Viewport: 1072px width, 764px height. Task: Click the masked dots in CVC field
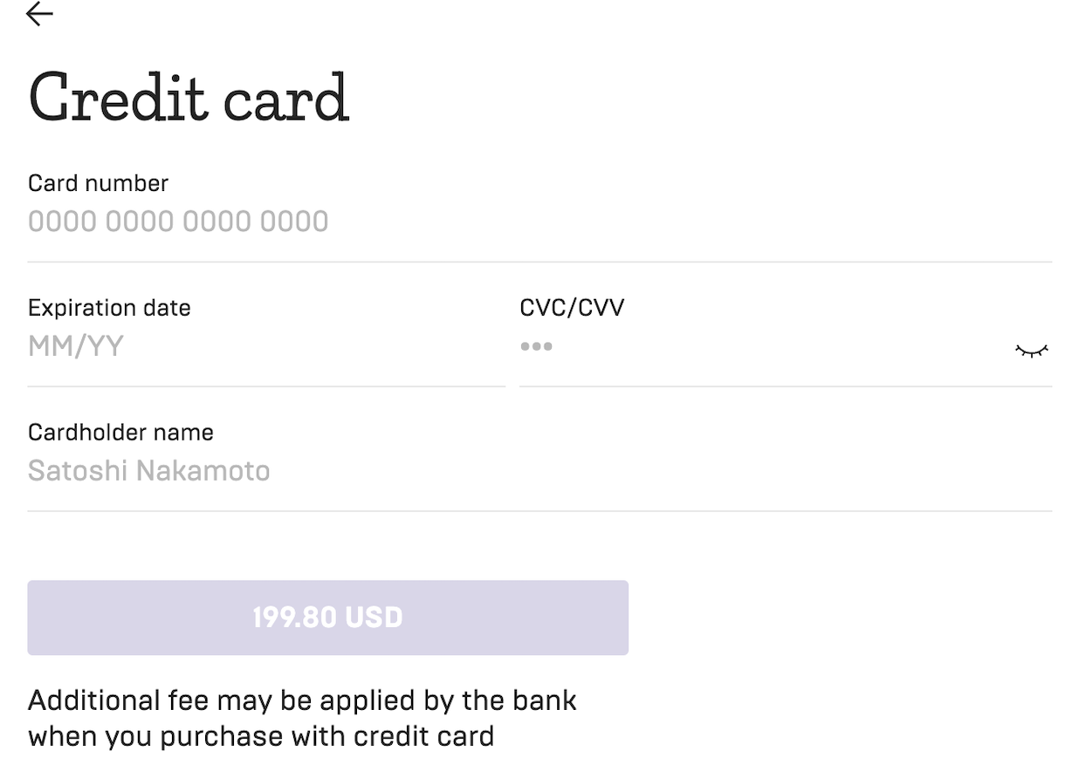point(536,347)
